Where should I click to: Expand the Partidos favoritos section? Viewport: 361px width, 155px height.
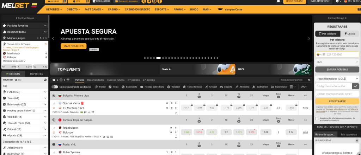tap(45, 26)
